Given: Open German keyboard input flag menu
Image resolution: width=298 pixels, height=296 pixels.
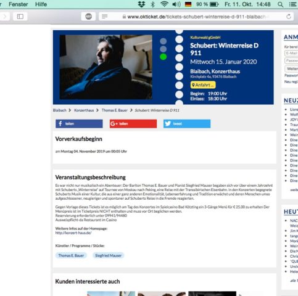Looking at the screenshot, I should pos(188,4).
